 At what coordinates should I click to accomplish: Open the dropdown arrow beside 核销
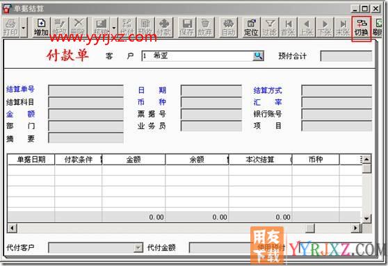[x=114, y=27]
